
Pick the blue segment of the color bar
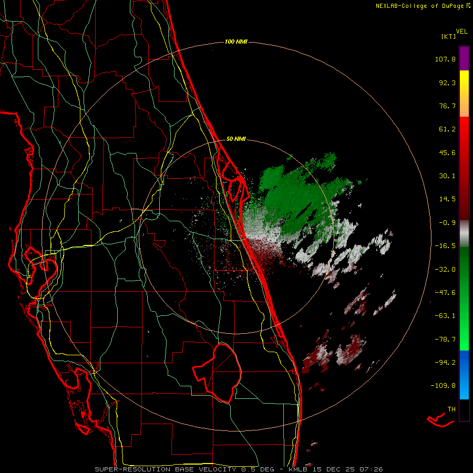(464, 375)
